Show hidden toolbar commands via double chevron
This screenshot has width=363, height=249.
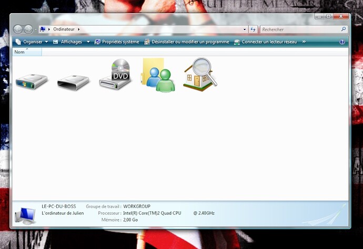pos(304,41)
